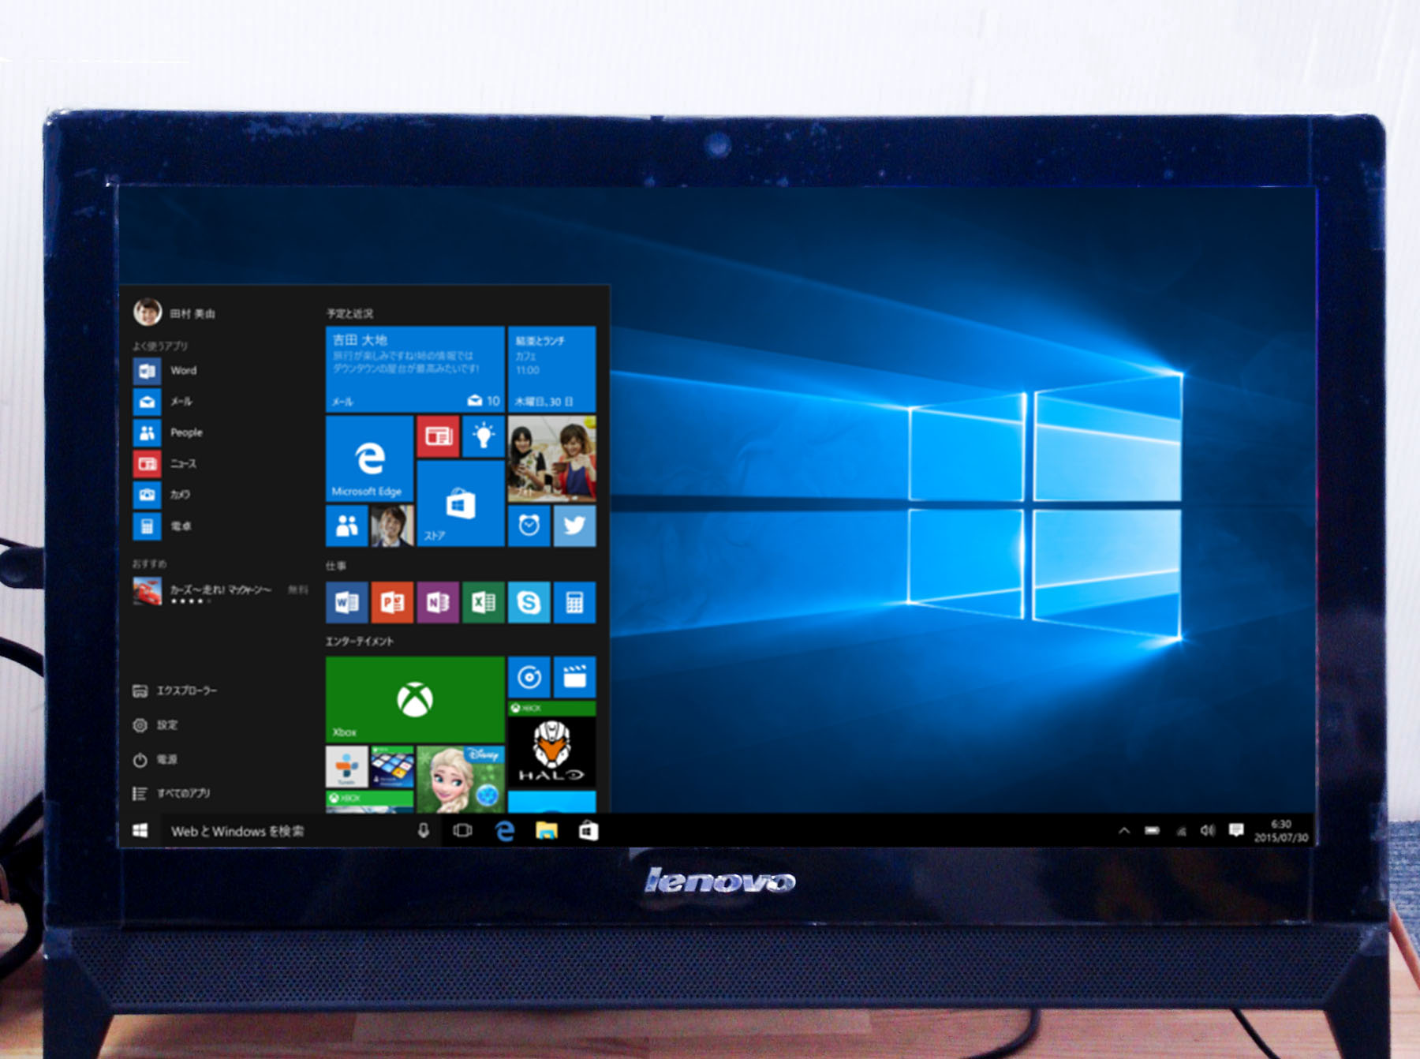The image size is (1420, 1059).
Task: Open the Twitter tile
Action: coord(574,526)
